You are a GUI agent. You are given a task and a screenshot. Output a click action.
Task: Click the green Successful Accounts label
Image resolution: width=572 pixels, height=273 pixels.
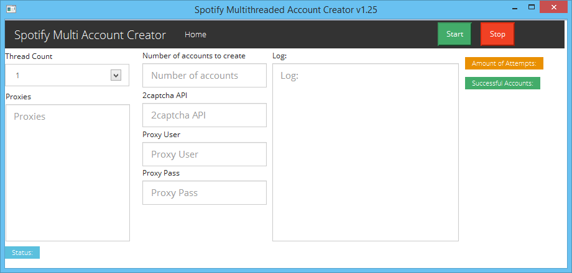point(502,83)
